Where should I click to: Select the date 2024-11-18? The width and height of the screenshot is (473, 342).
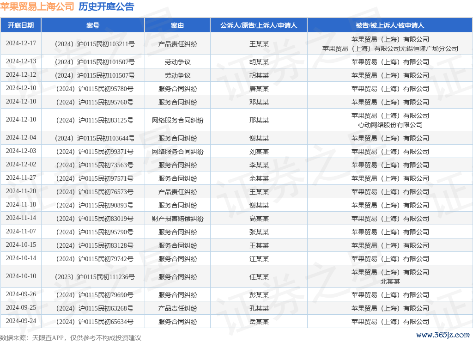click(21, 204)
